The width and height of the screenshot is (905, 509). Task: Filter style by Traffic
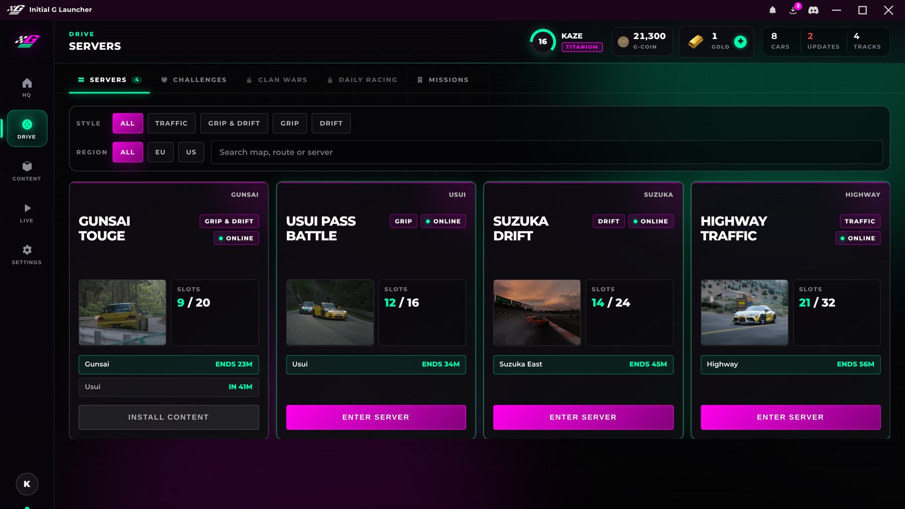(x=171, y=123)
